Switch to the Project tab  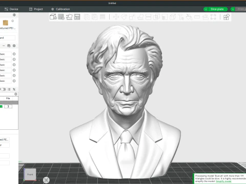pyautogui.click(x=36, y=9)
